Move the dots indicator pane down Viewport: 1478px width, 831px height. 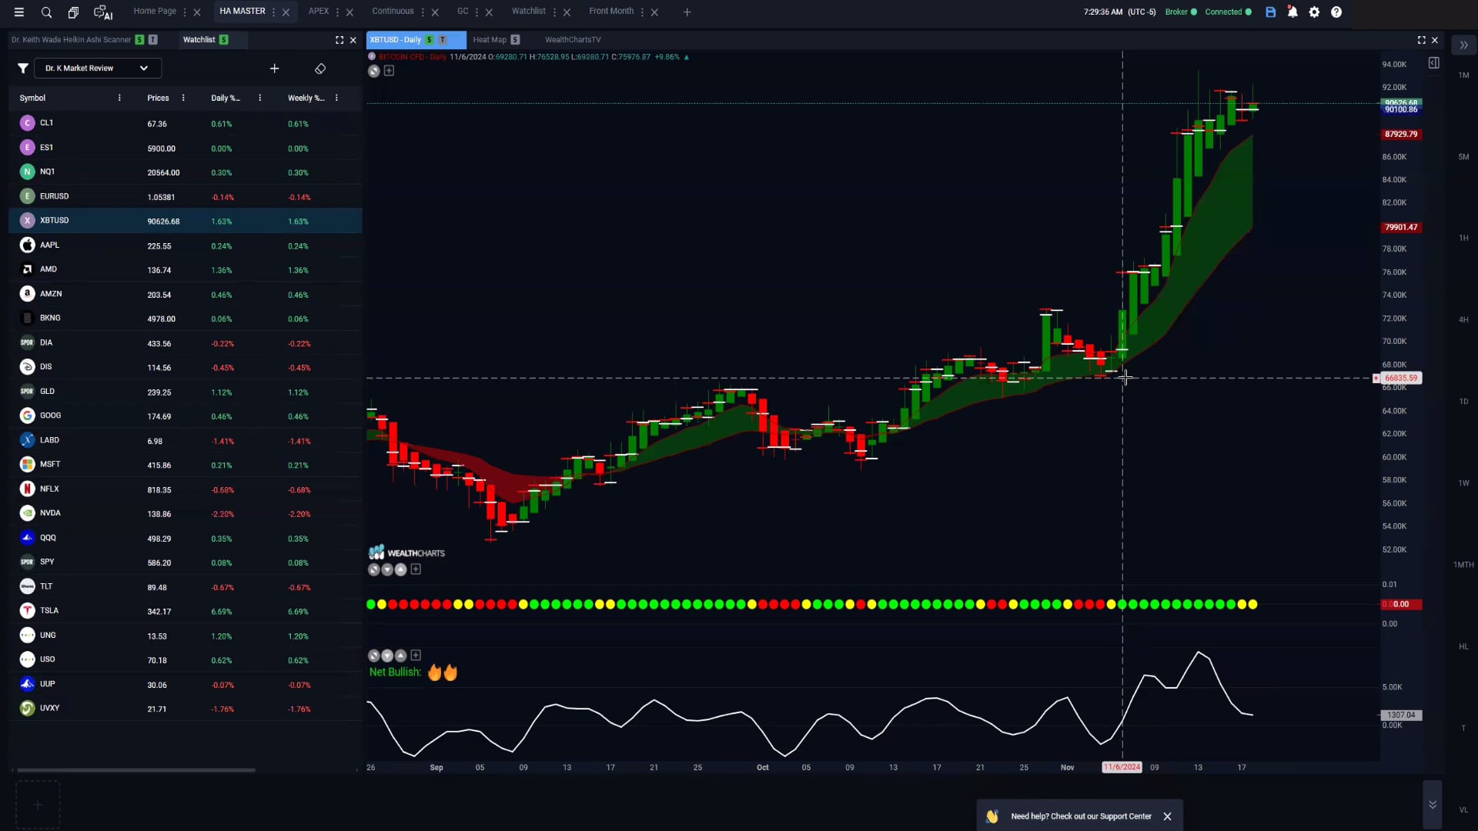[387, 569]
